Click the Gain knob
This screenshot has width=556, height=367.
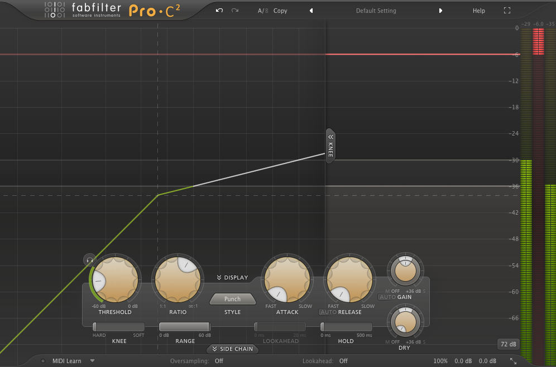[405, 271]
